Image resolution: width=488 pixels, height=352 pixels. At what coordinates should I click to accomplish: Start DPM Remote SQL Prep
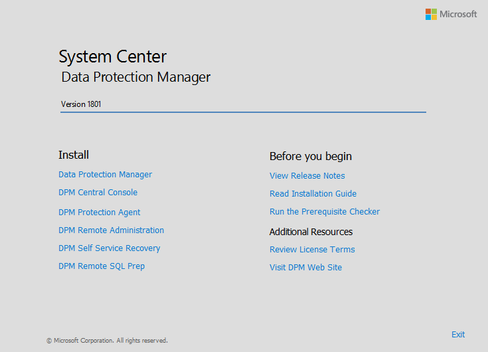pyautogui.click(x=101, y=266)
